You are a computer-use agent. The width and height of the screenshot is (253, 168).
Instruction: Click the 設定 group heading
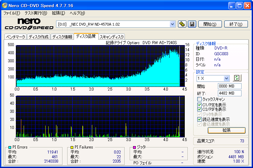200,72
